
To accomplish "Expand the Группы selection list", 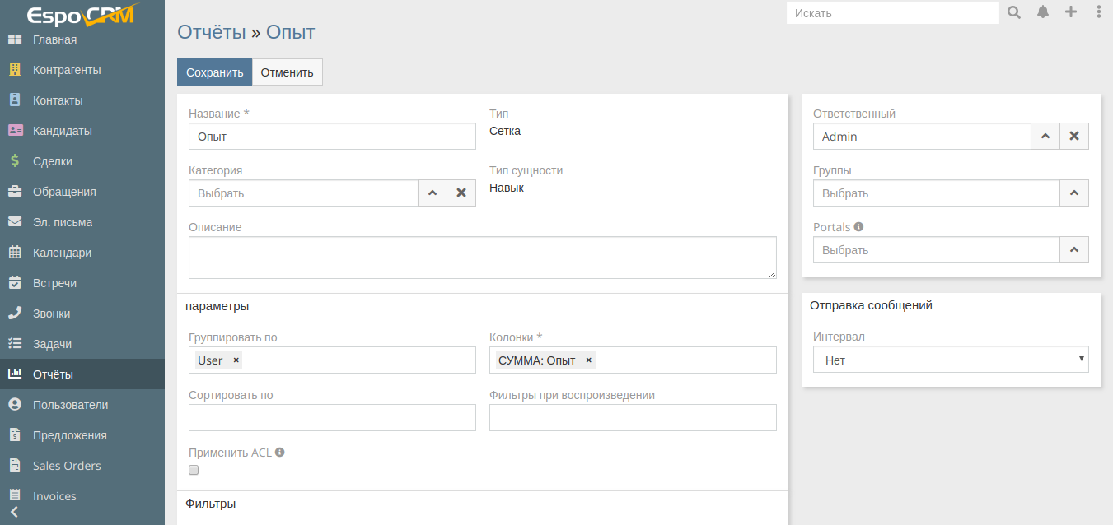I will (x=1073, y=193).
